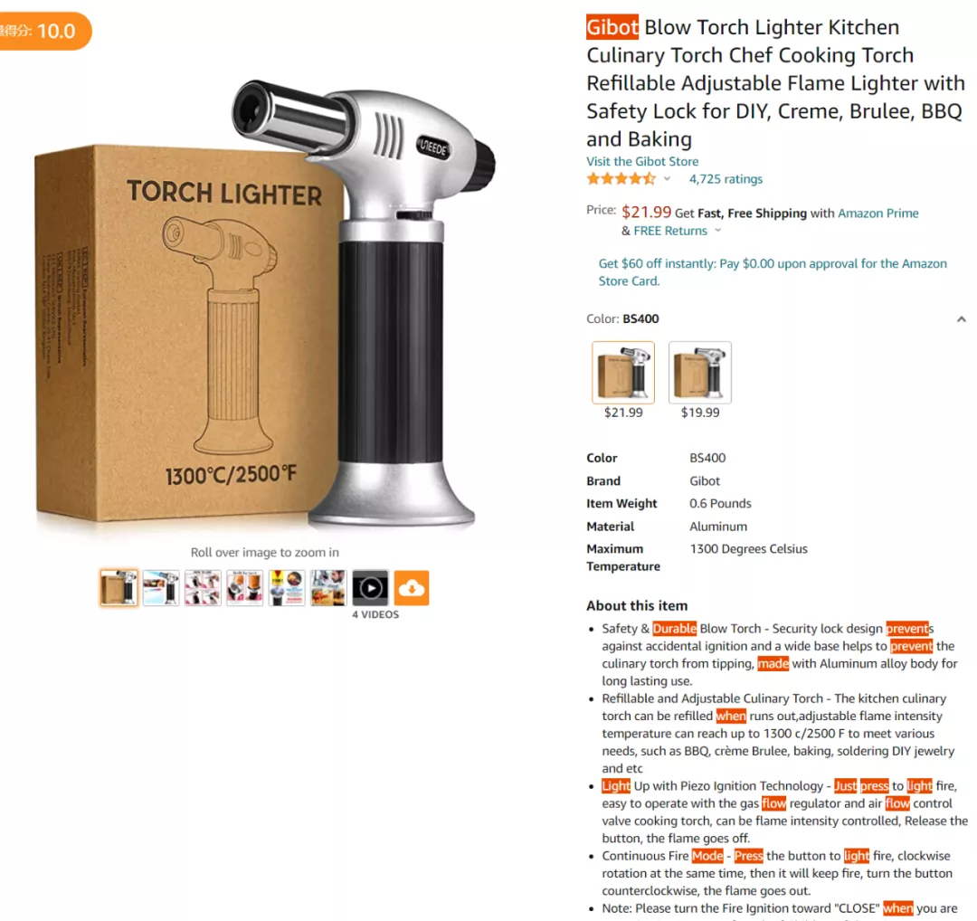977x921 pixels.
Task: Select the fifth product image thumbnail
Action: point(287,588)
